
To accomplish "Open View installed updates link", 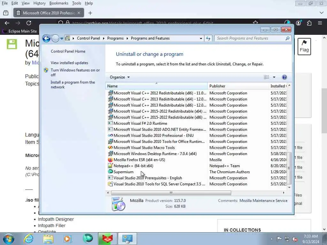I will [69, 63].
